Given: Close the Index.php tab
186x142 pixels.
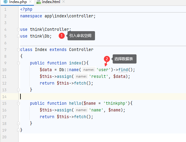Looking at the screenshot, I should click(29, 2).
